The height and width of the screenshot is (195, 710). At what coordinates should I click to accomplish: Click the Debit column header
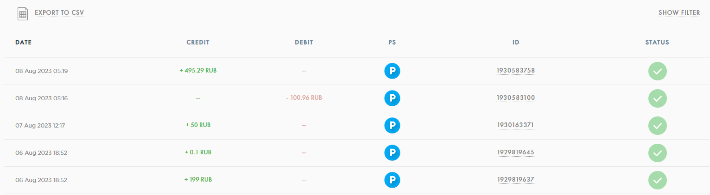pyautogui.click(x=304, y=43)
